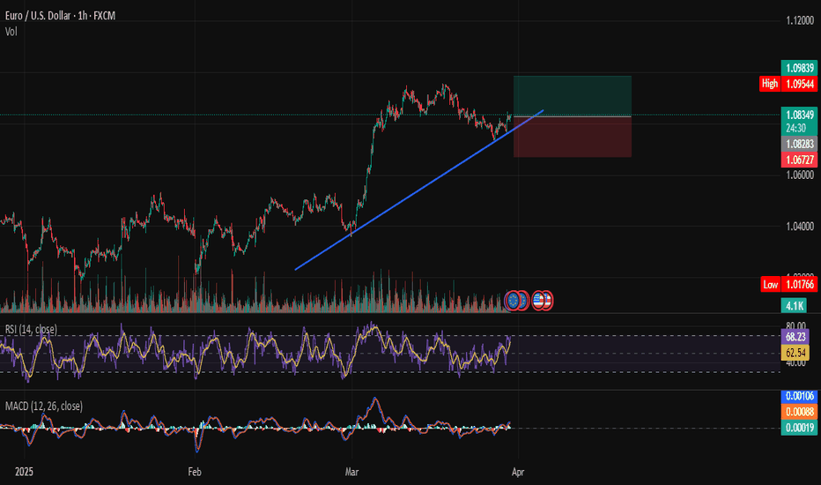The width and height of the screenshot is (821, 485).
Task: Select the Vol indicator label
Action: click(x=11, y=32)
